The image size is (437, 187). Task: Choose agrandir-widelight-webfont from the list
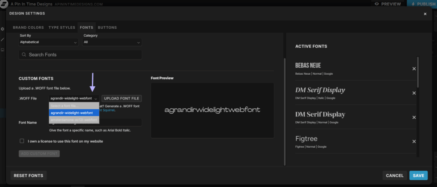(74, 113)
